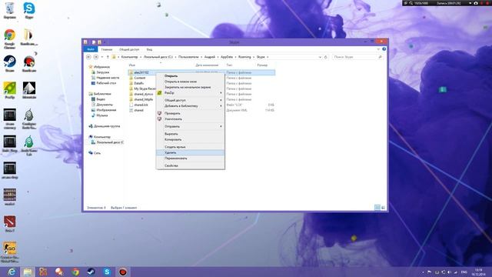Open the address bar history dropdown
Screen dimensions: 492x277
(x=320, y=57)
